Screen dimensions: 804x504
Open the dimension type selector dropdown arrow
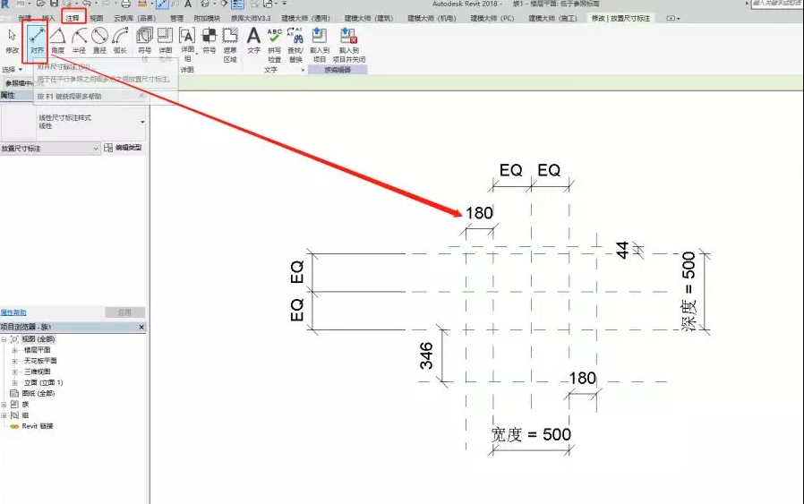(x=142, y=122)
